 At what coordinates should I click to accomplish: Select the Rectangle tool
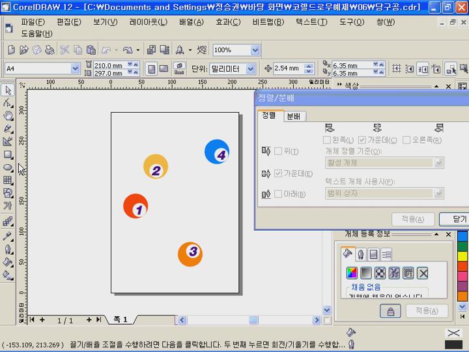click(8, 154)
